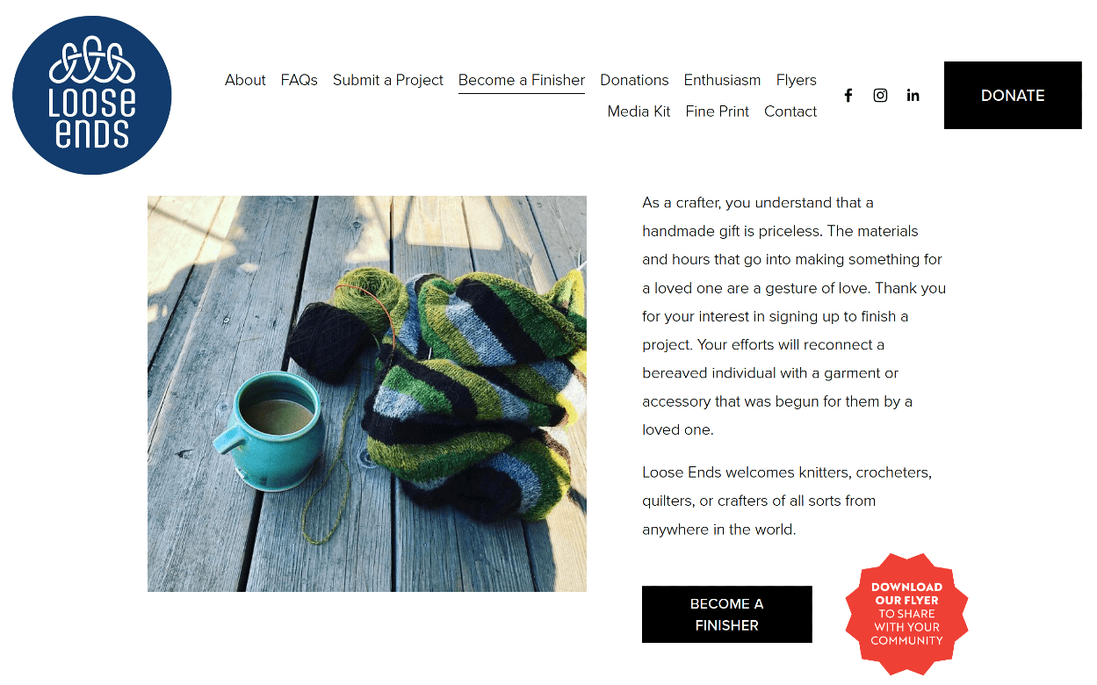This screenshot has width=1097, height=685.
Task: Open the FAQs menu item
Action: tap(300, 80)
